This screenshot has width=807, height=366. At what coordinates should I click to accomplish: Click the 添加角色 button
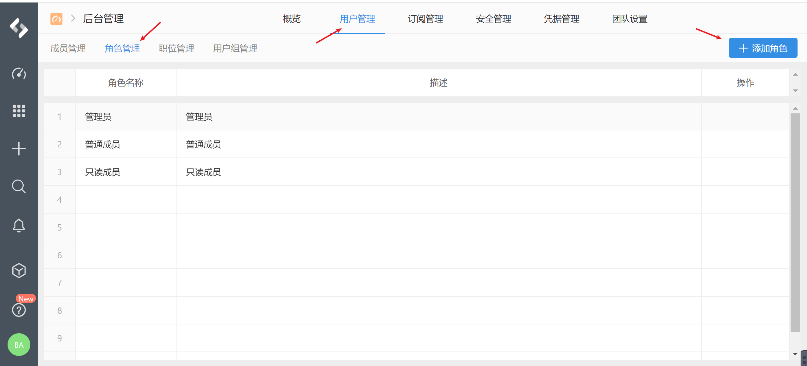pos(763,48)
